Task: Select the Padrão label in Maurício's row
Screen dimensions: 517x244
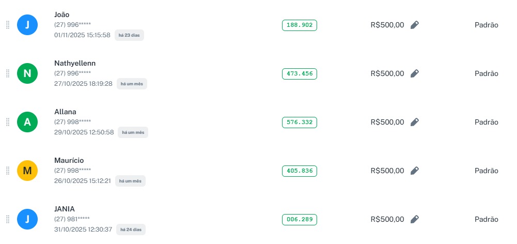Action: click(x=486, y=171)
